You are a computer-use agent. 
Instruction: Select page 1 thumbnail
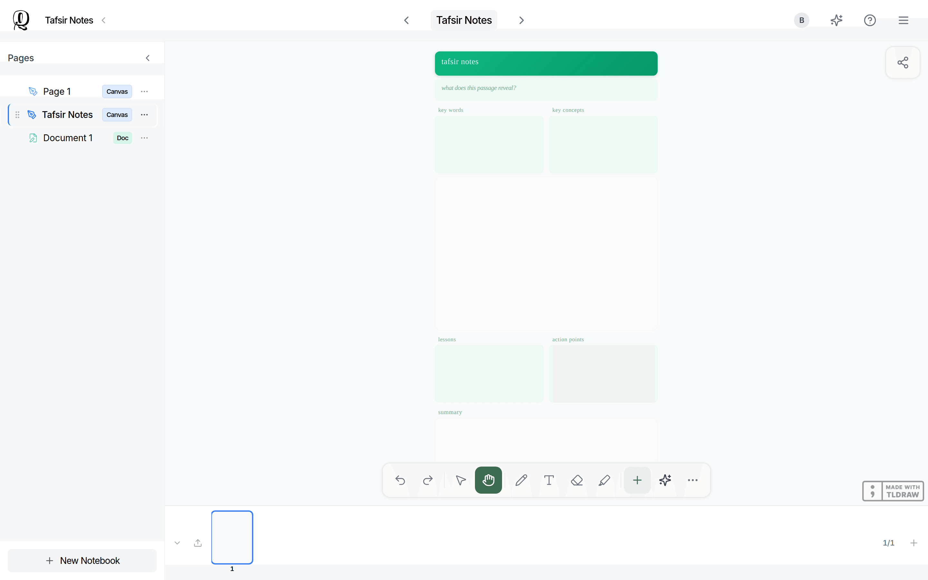232,537
